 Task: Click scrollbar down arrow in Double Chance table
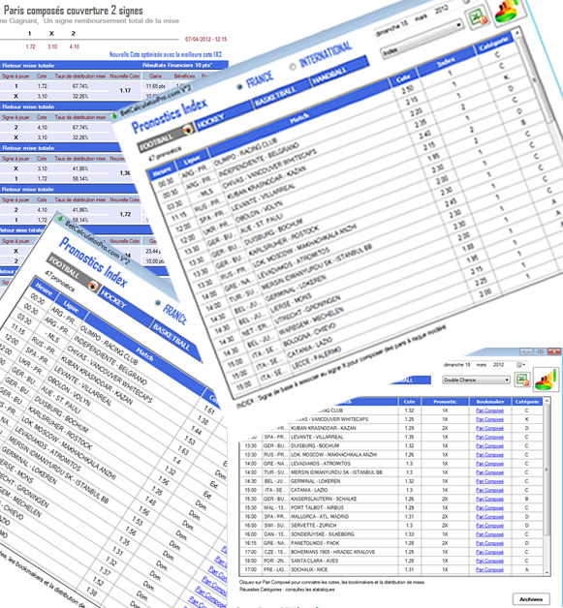[x=547, y=572]
